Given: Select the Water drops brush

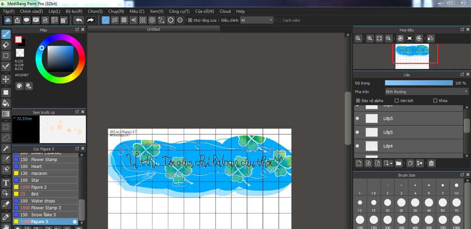Looking at the screenshot, I should coord(46,201).
